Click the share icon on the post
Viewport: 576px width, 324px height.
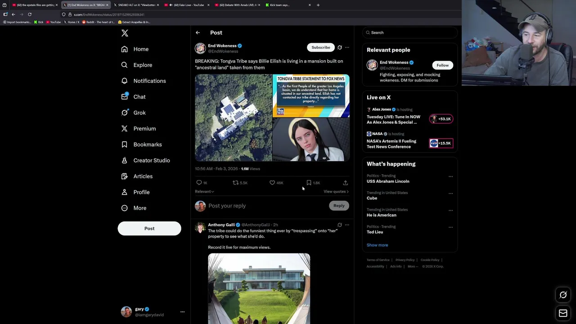tap(345, 183)
